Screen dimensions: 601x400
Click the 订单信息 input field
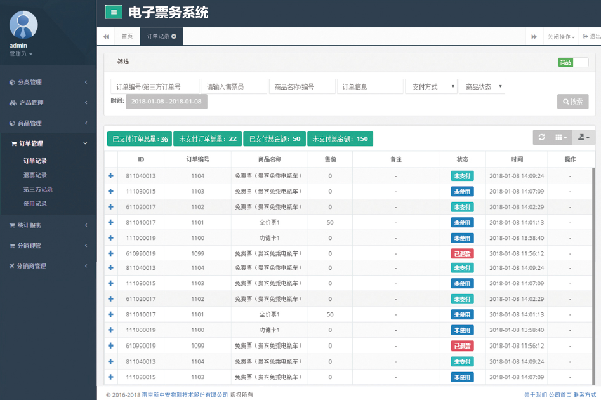(370, 87)
